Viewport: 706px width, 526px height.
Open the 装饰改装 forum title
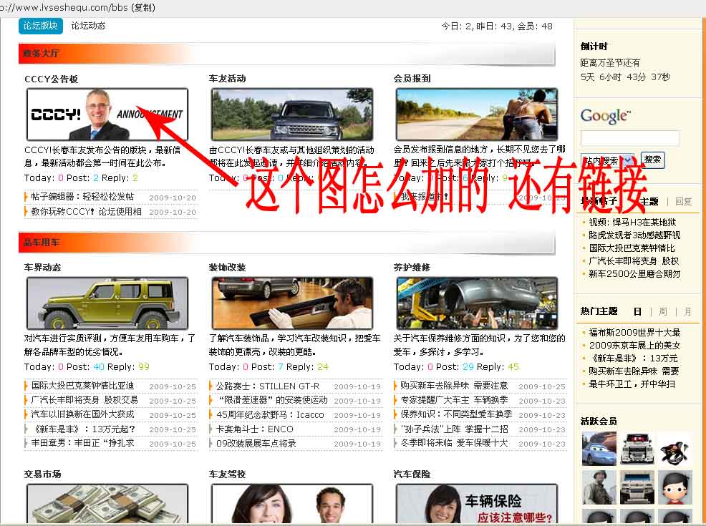228,267
